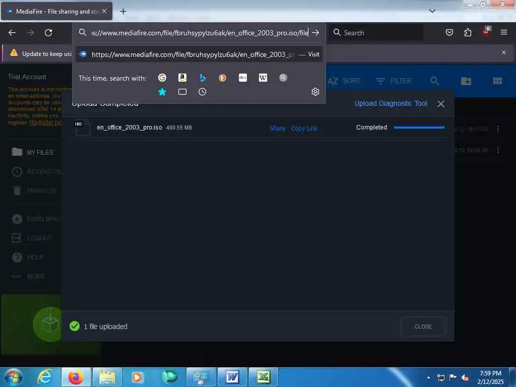Show hidden tray icons arrow
This screenshot has height=387, width=516.
(x=428, y=377)
